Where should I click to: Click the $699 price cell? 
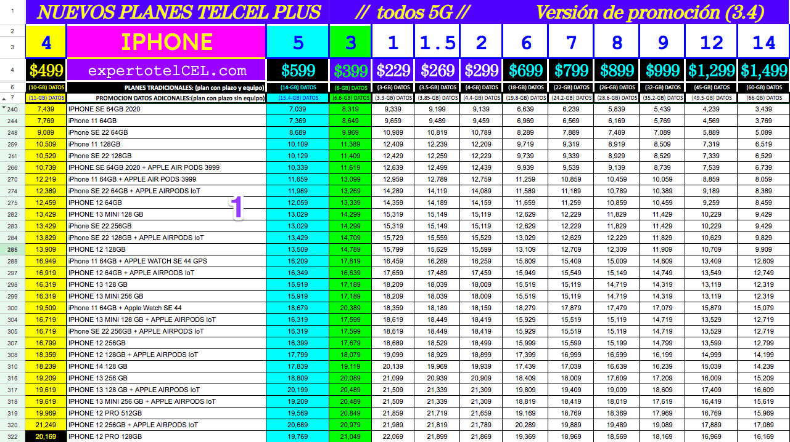coord(526,70)
